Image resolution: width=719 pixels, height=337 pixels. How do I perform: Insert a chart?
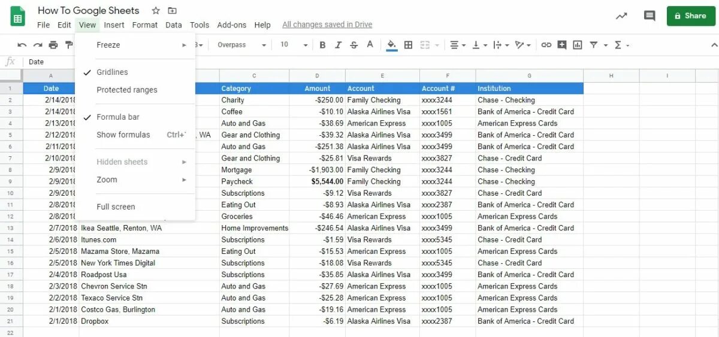pos(577,45)
